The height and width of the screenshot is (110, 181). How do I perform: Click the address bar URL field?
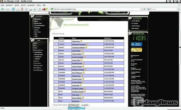click(x=96, y=9)
